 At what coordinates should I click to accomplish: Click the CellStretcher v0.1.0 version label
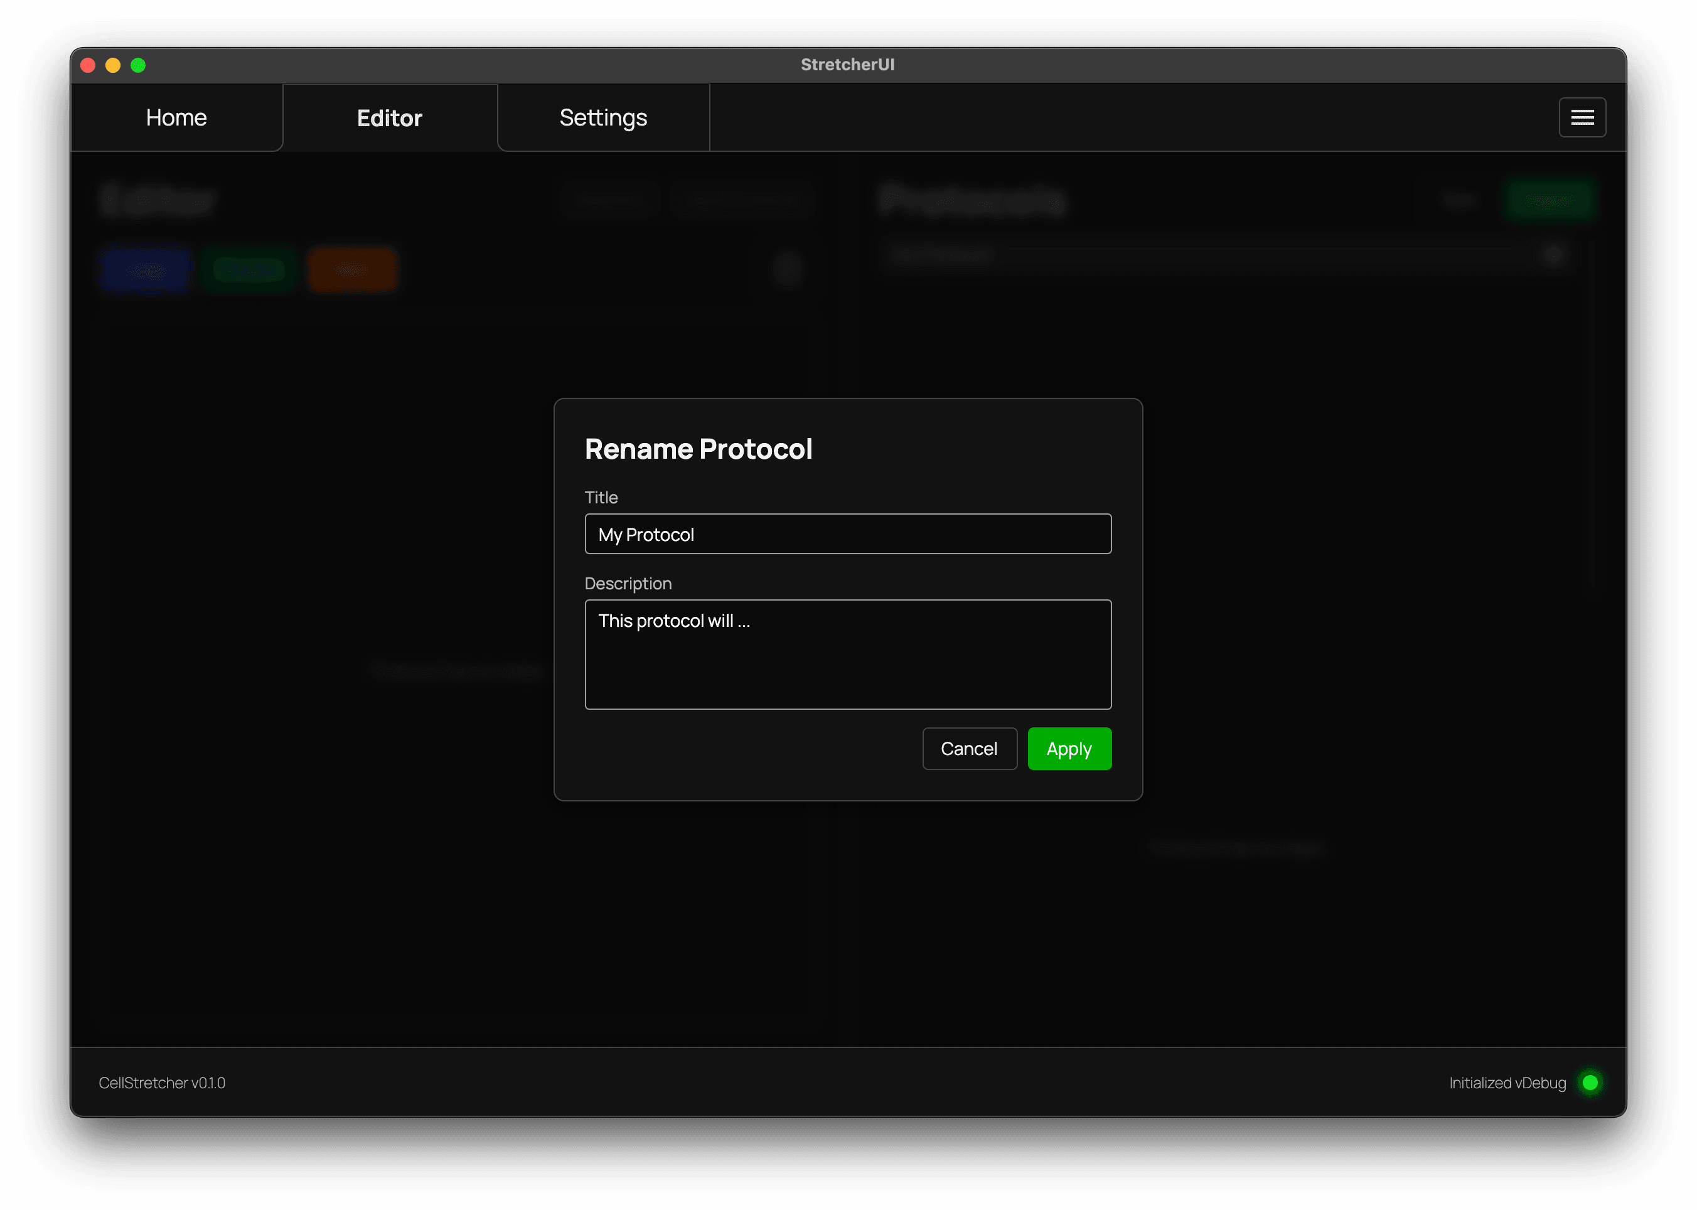[162, 1083]
